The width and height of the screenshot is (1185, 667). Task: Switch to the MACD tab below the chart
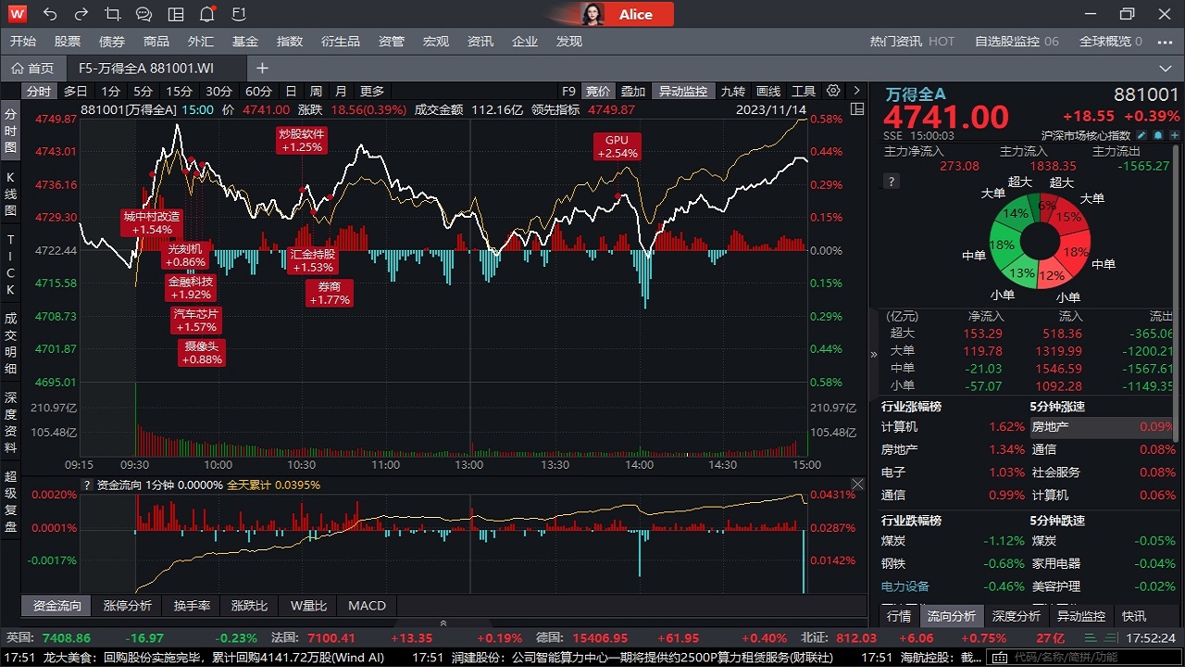click(367, 605)
